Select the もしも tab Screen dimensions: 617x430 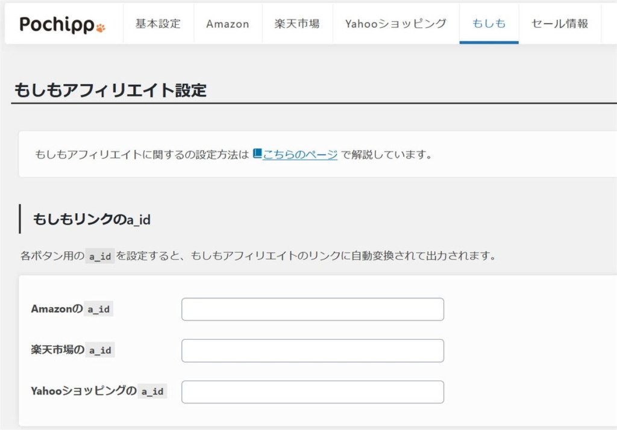coord(489,23)
